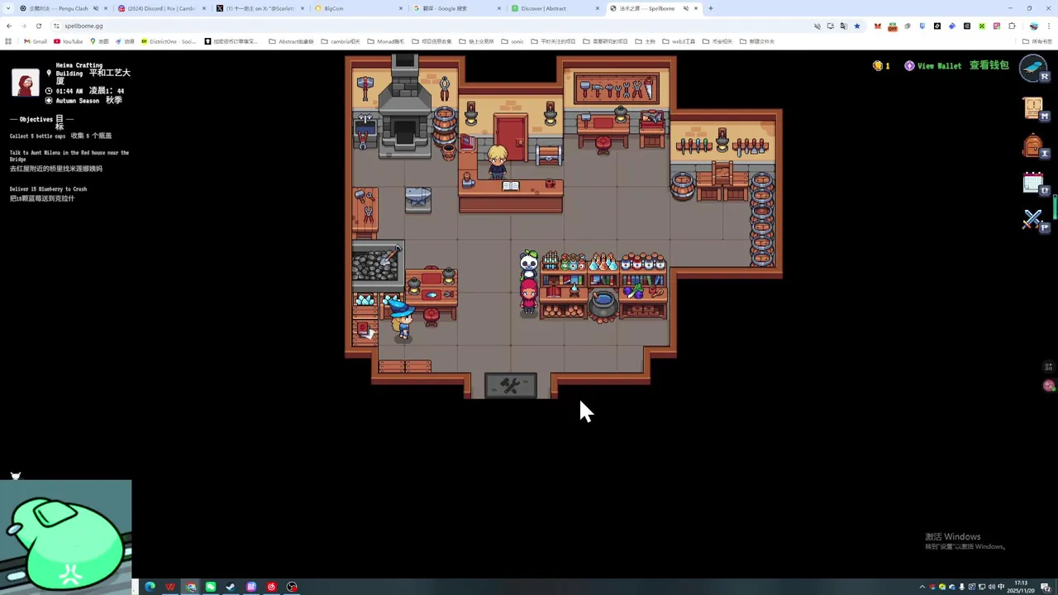Viewport: 1058px width, 595px height.
Task: Open the rest bed button marked R
Action: 1033,68
